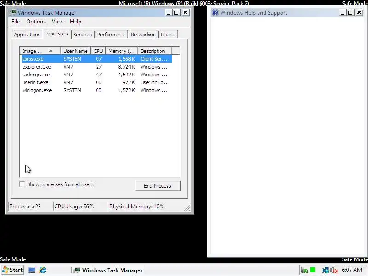Open the File menu

(x=16, y=22)
